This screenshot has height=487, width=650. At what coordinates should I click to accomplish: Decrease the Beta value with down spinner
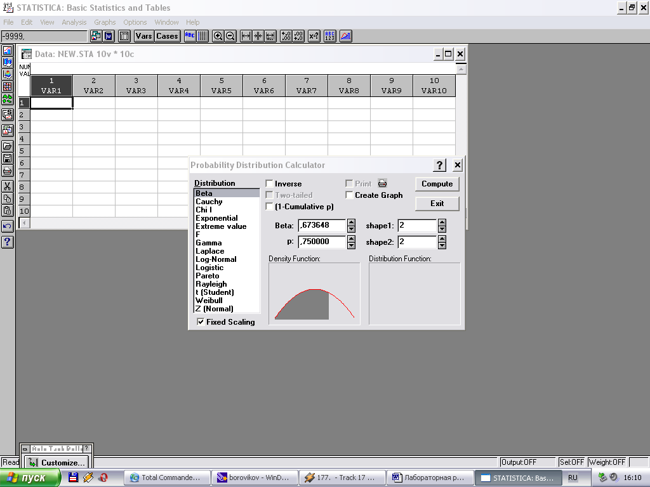[352, 229]
